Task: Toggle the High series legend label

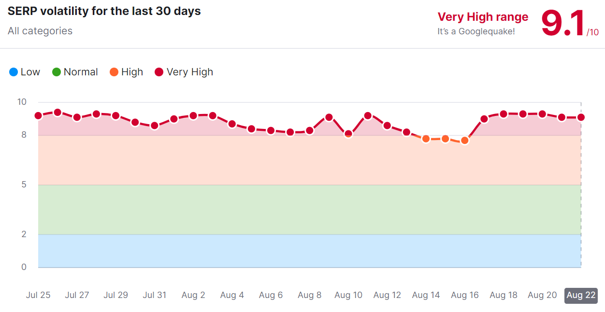Action: (132, 72)
